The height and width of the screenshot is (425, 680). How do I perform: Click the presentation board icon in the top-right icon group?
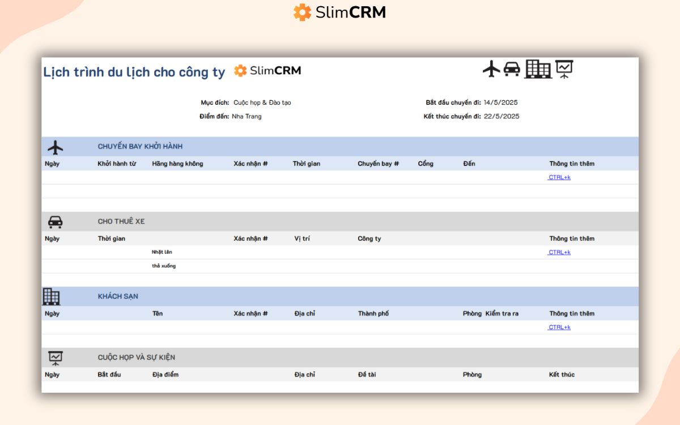click(x=564, y=69)
